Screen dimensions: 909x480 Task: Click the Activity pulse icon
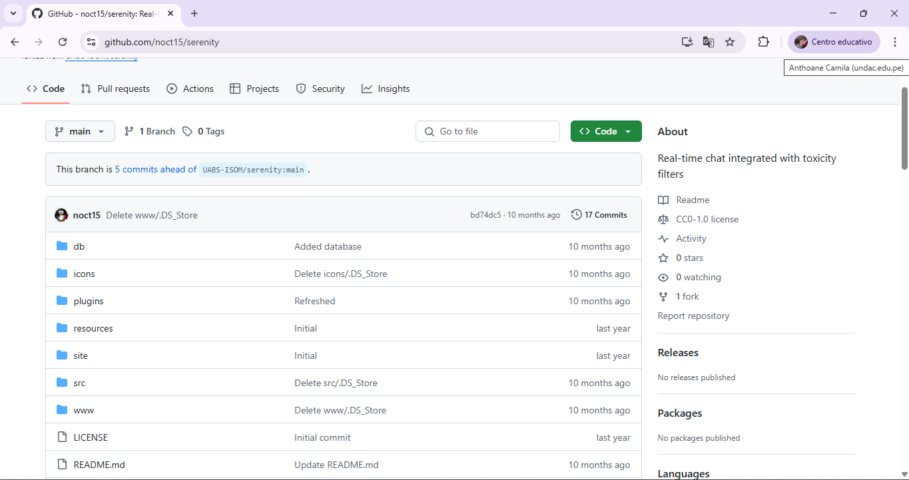[x=663, y=238]
